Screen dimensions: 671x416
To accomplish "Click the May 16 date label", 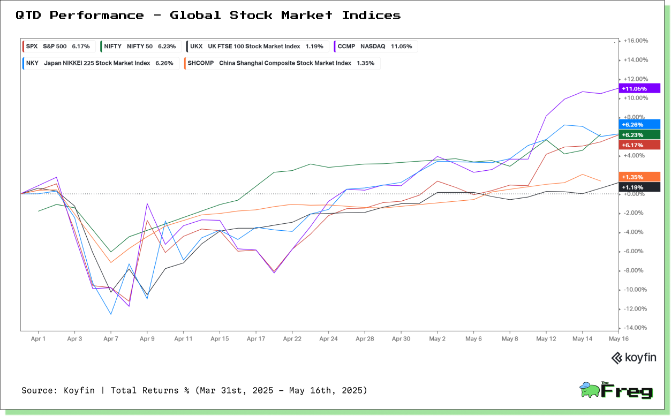I will click(x=619, y=339).
